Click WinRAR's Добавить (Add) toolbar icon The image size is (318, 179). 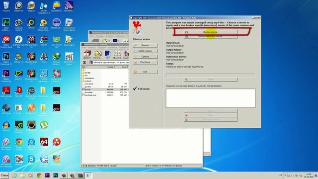[87, 55]
